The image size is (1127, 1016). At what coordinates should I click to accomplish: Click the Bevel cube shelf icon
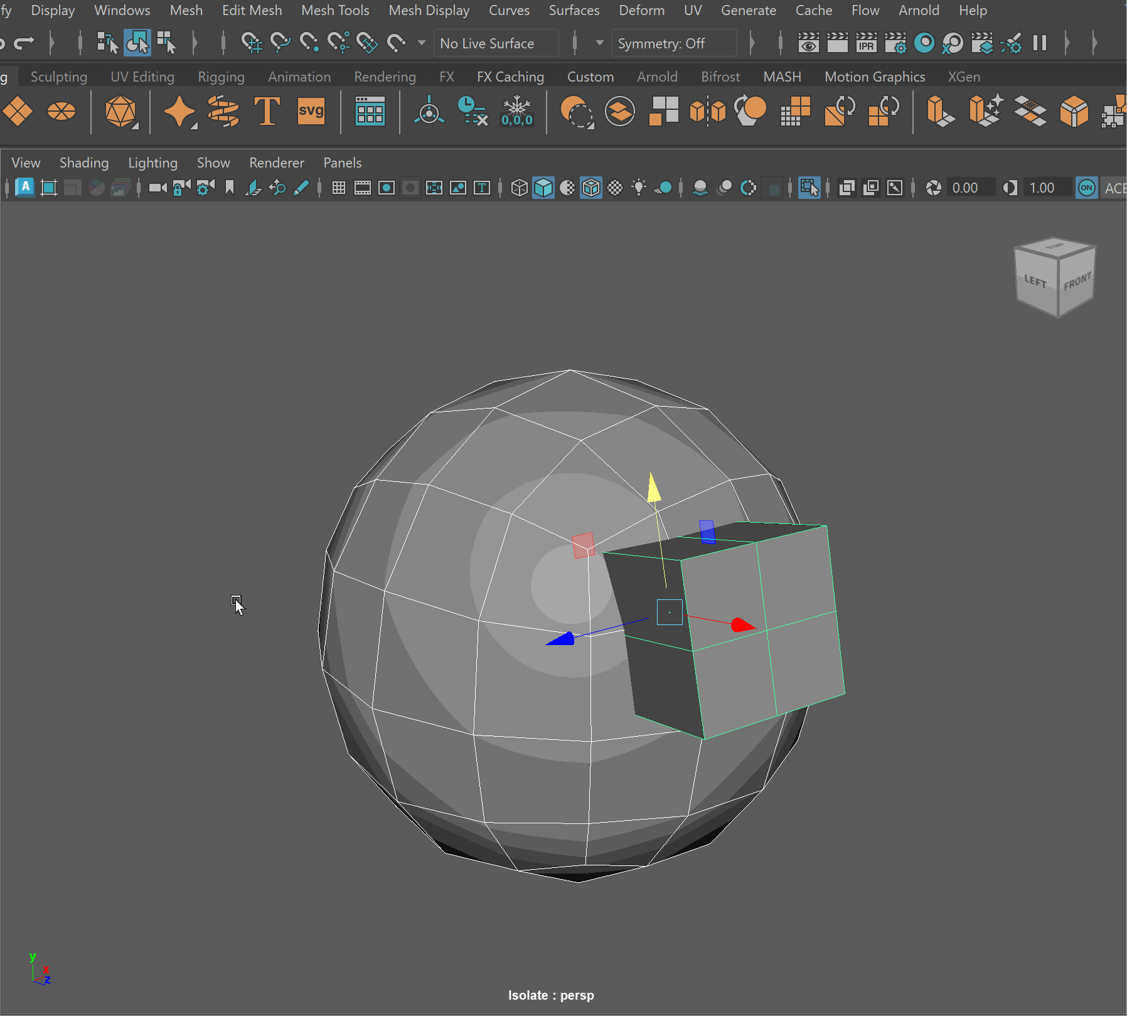point(1073,112)
